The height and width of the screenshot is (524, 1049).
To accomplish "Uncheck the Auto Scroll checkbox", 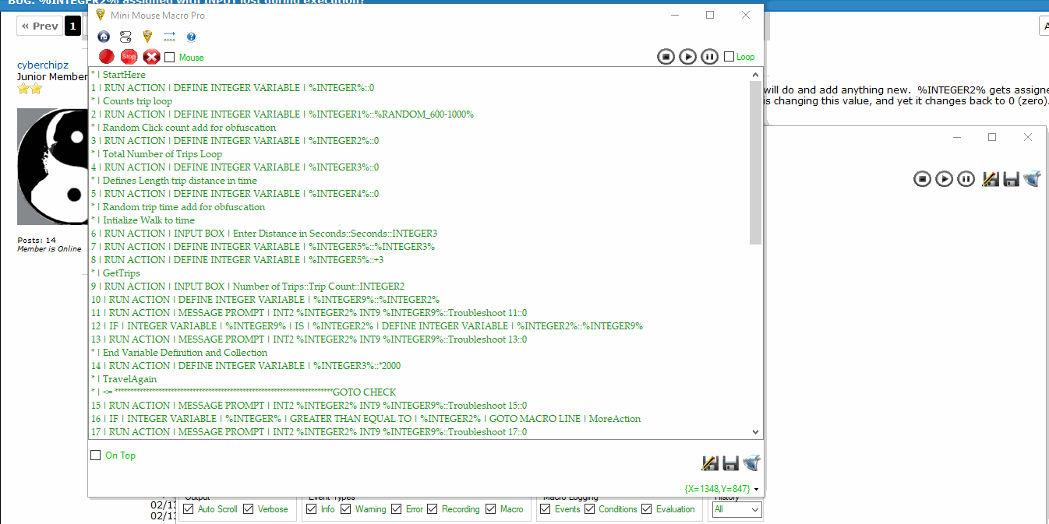I will 188,509.
